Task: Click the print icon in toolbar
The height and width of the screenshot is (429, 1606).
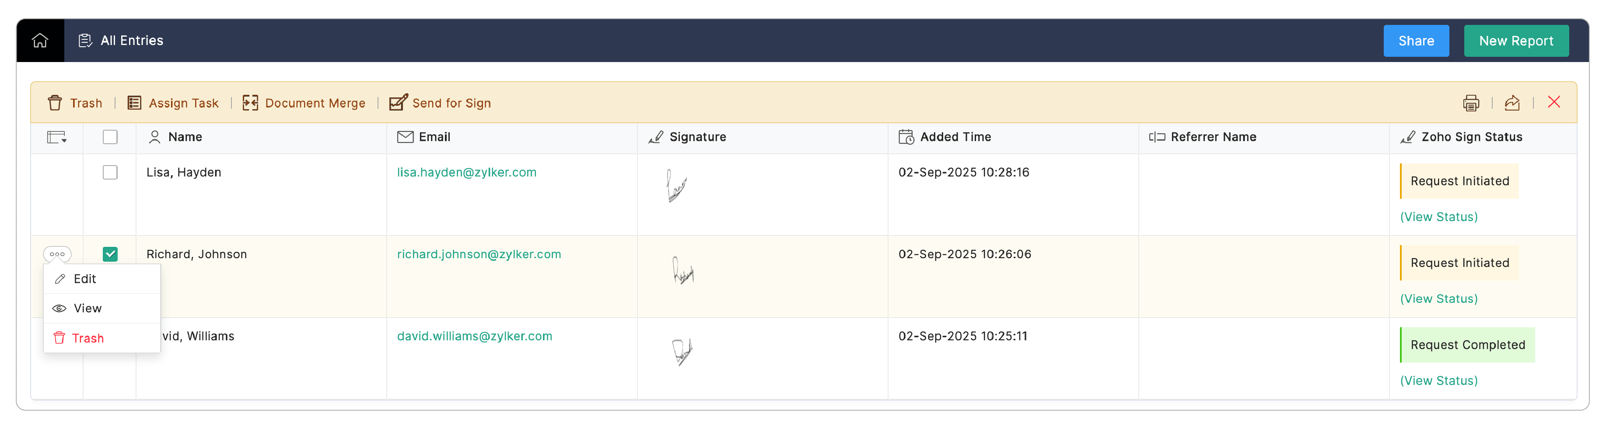Action: [1471, 103]
